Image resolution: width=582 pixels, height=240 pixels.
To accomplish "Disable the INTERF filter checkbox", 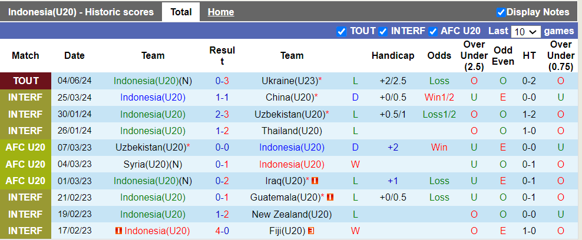I will [x=383, y=31].
